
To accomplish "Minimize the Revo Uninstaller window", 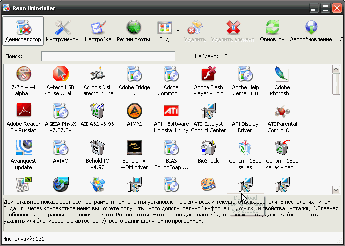I will click(313, 8).
